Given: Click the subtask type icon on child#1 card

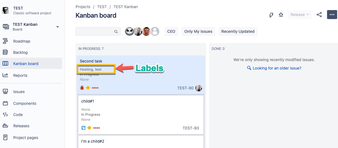Looking at the screenshot, I should click(x=83, y=128).
